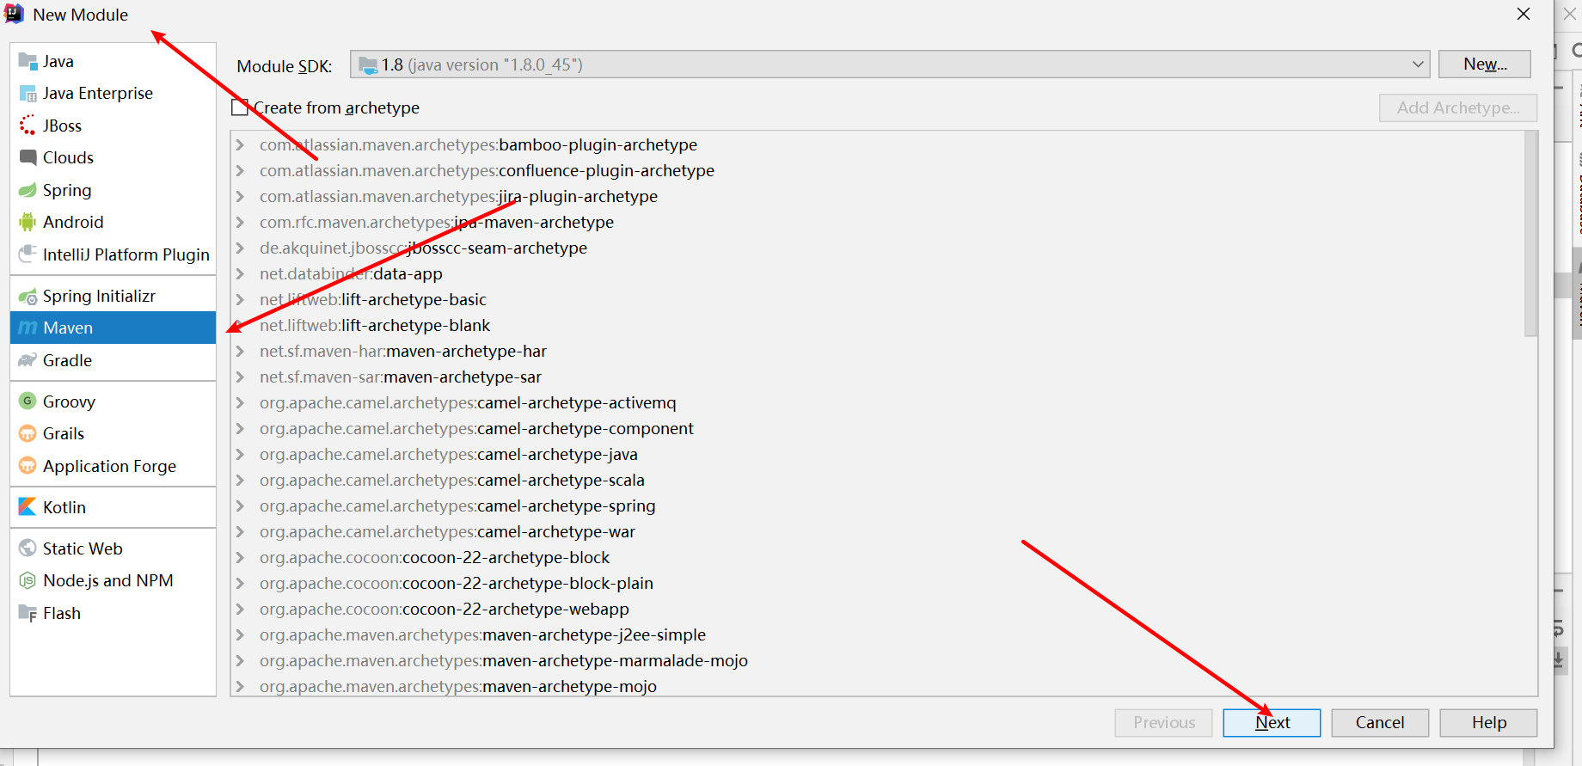Click the SDK folder icon in combo box
The height and width of the screenshot is (766, 1582).
tap(368, 64)
